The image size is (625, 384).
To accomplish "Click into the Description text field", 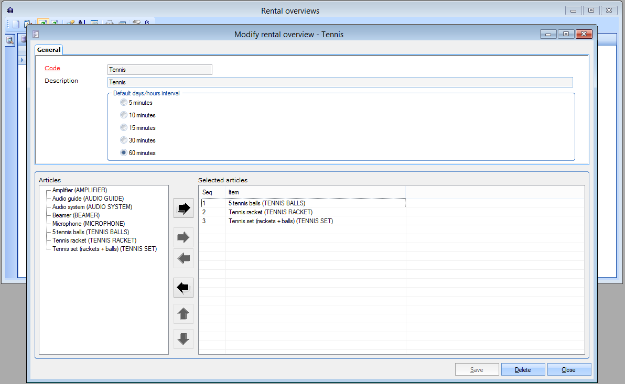I will [x=339, y=82].
